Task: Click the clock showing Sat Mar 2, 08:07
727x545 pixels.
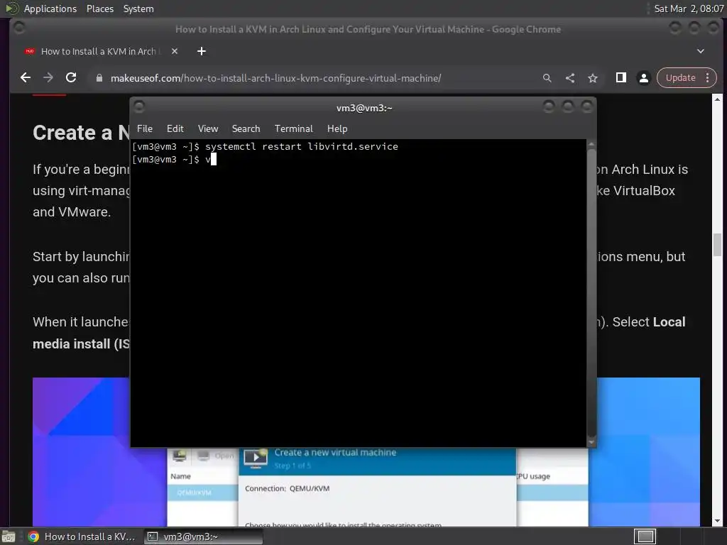Action: point(689,9)
